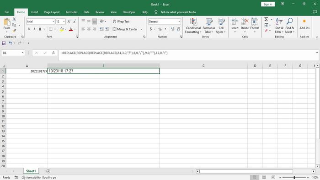Click the Paste clipboard icon
Image resolution: width=320 pixels, height=180 pixels.
tap(7, 22)
